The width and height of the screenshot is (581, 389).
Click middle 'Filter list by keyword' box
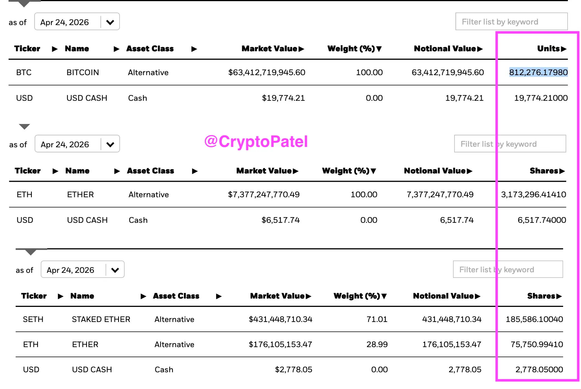pyautogui.click(x=510, y=144)
